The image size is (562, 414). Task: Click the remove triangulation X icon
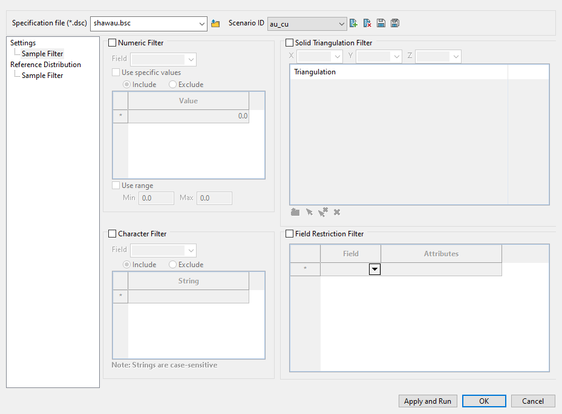pyautogui.click(x=337, y=212)
